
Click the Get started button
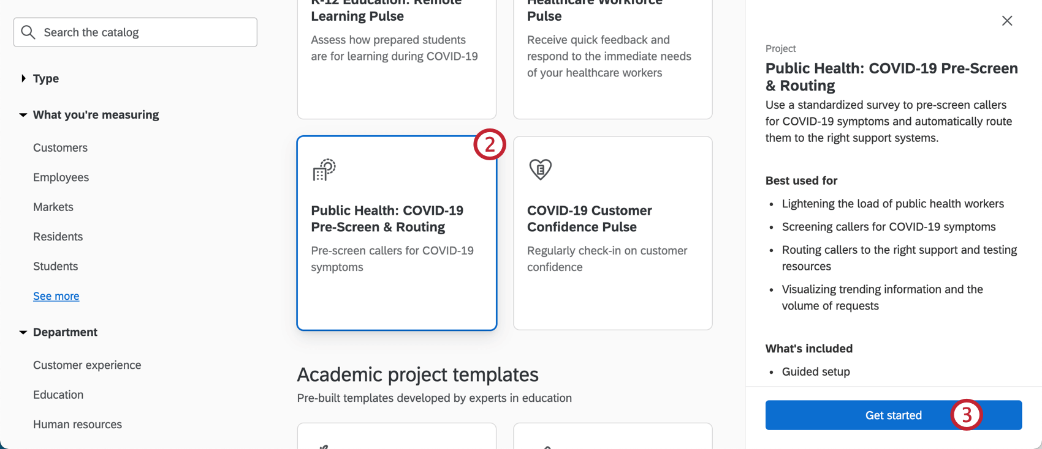click(893, 415)
